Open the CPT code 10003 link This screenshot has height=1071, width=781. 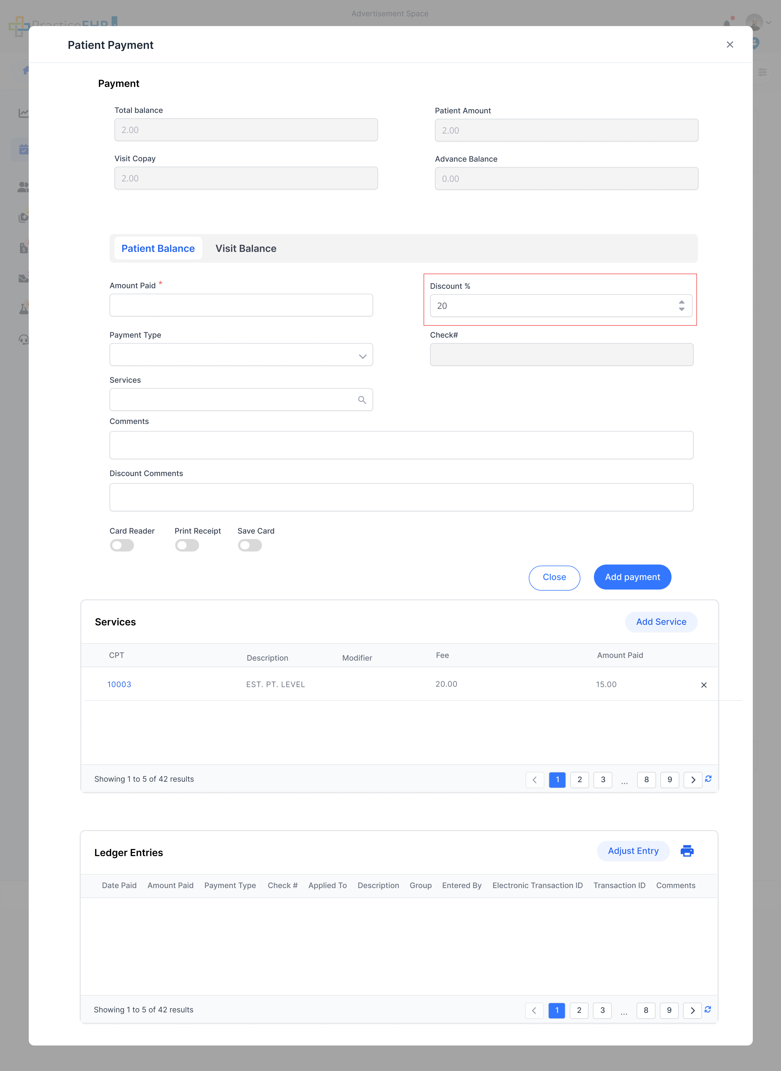pyautogui.click(x=119, y=684)
